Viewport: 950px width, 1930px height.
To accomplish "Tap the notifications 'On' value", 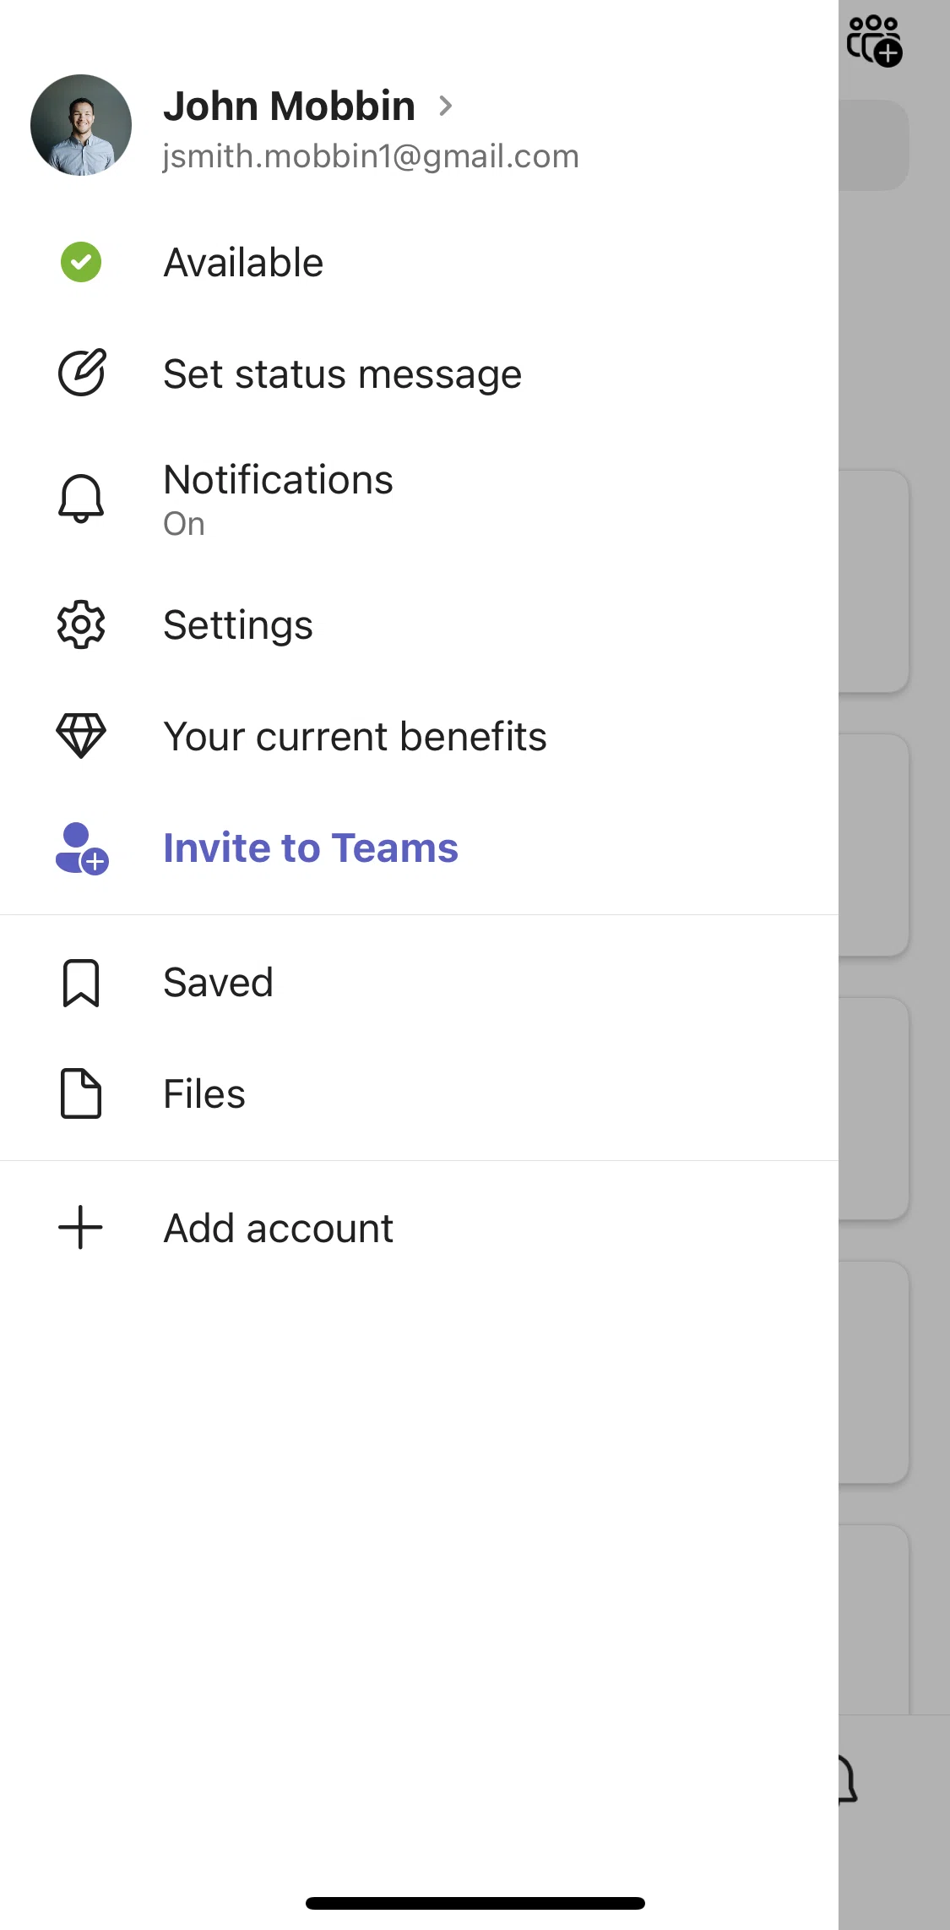I will (184, 524).
